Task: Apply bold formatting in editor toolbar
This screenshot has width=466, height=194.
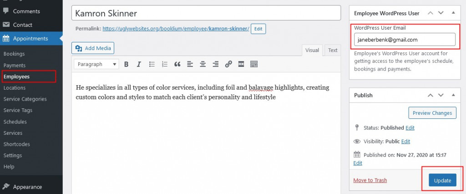Action: (x=127, y=64)
